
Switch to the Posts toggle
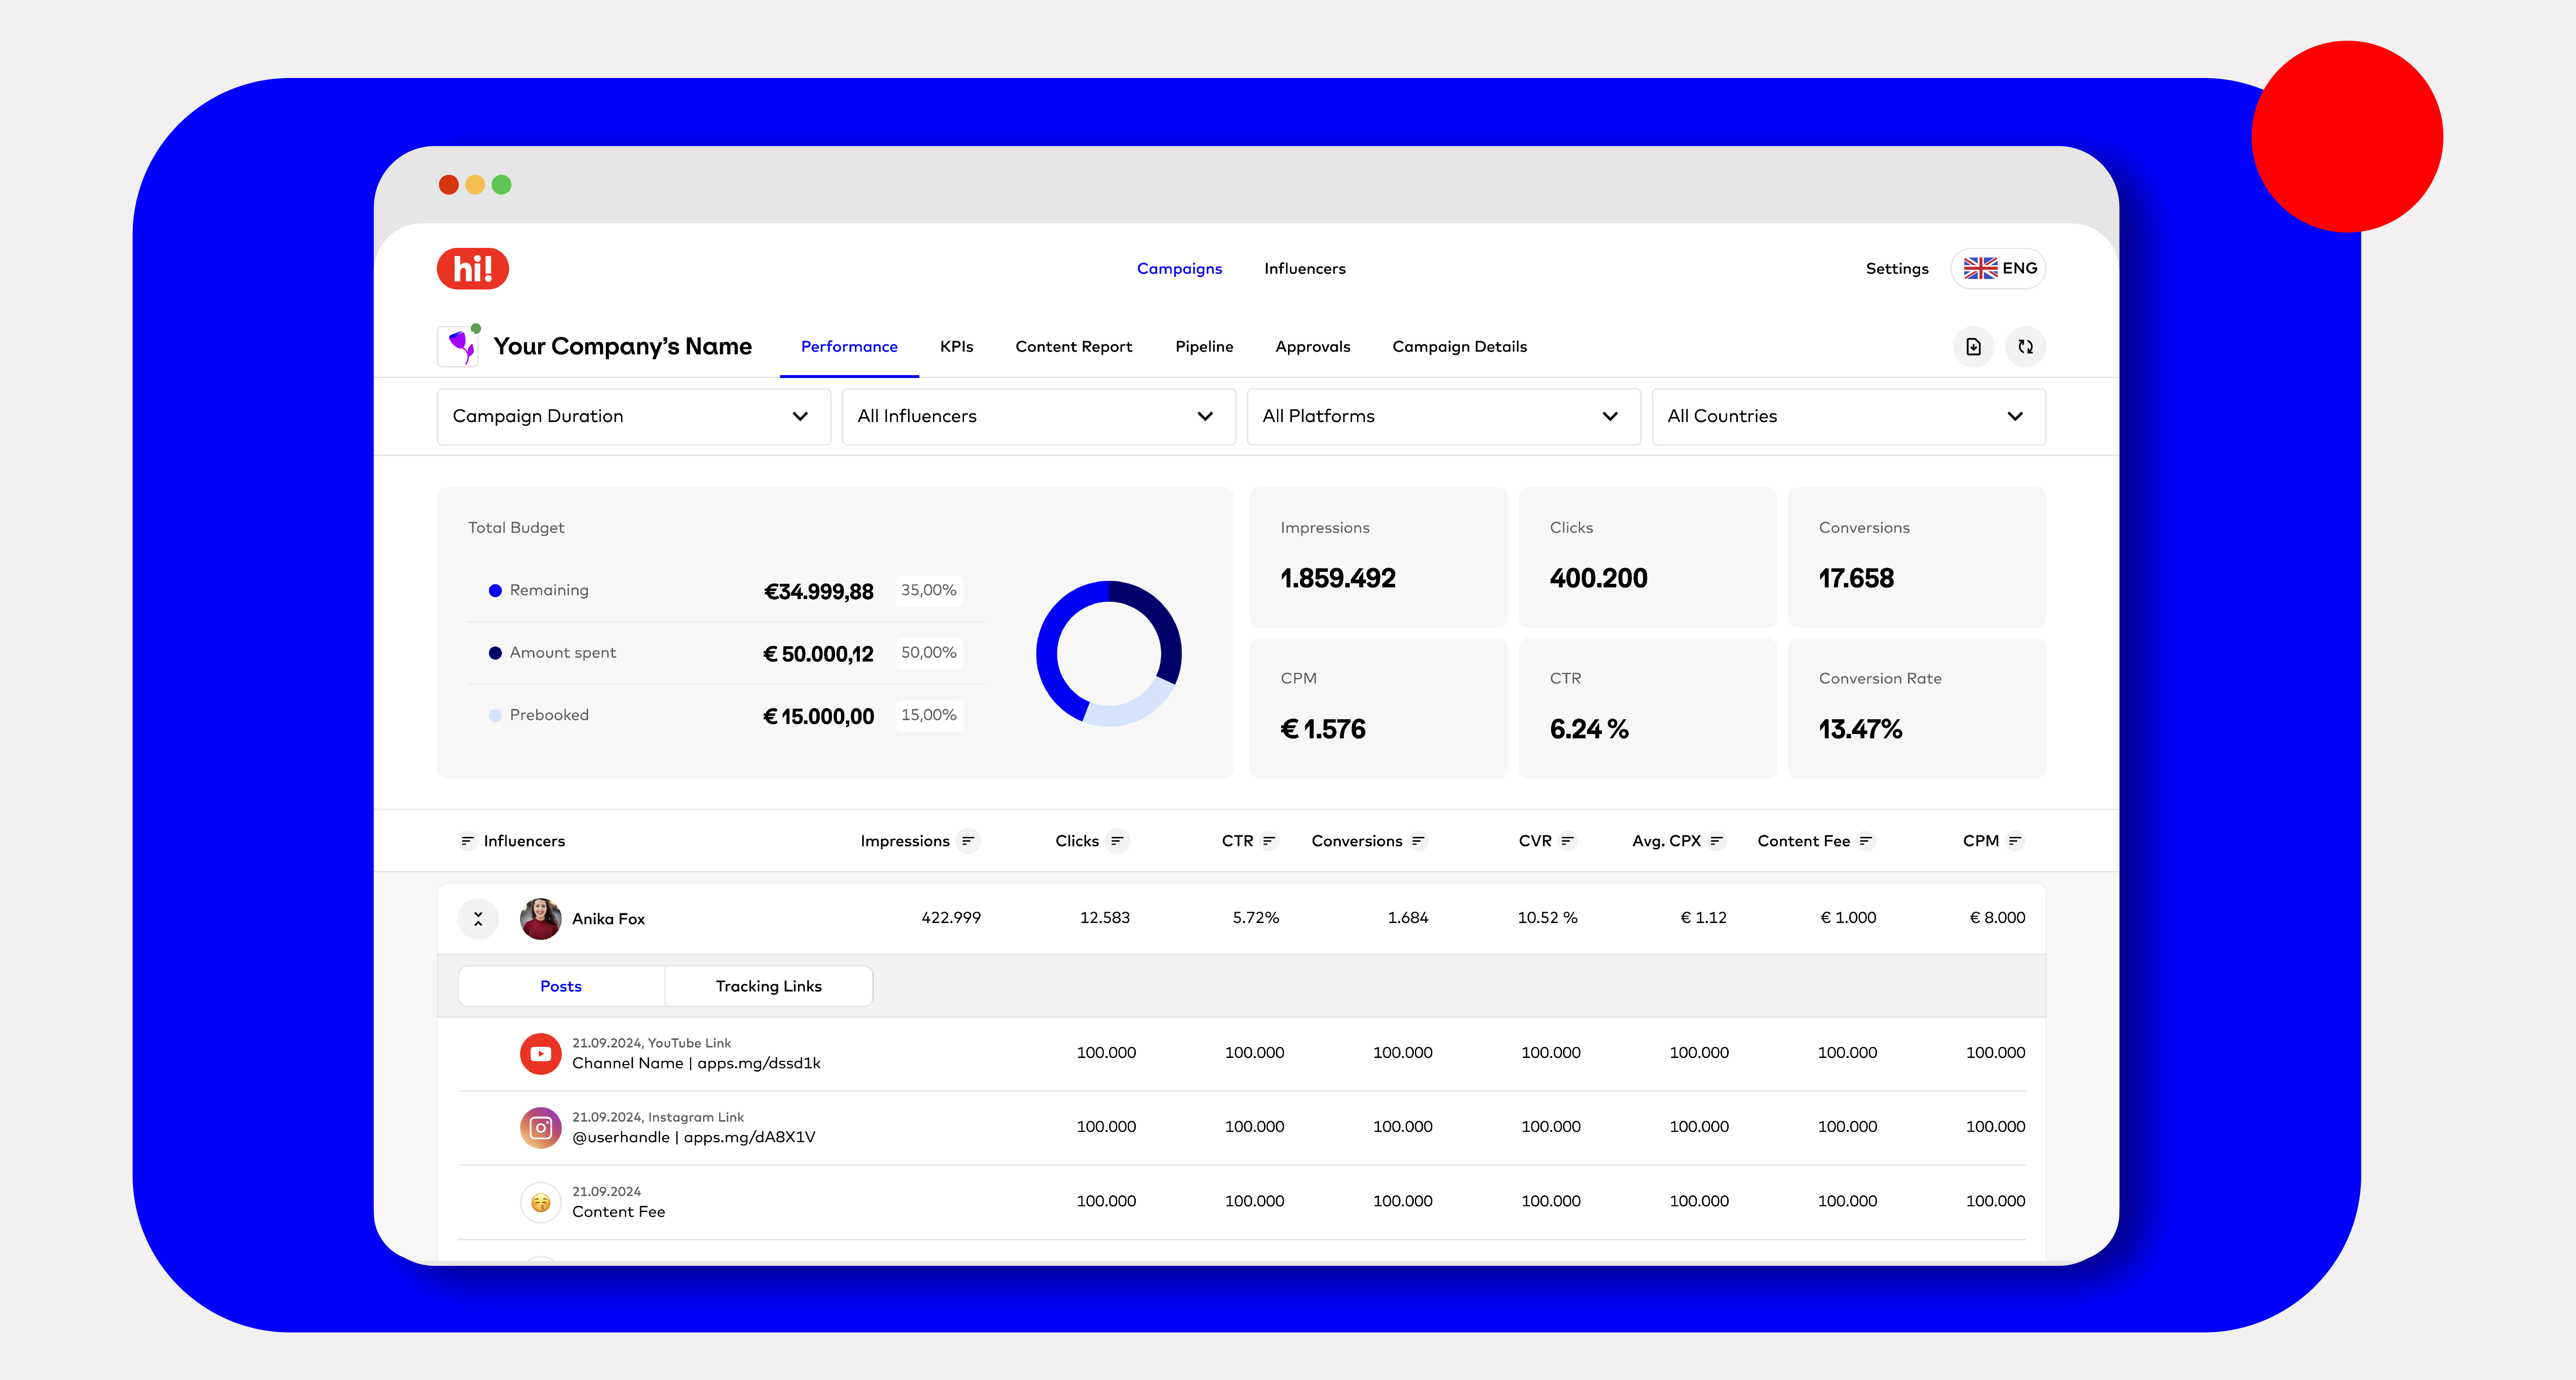point(561,986)
